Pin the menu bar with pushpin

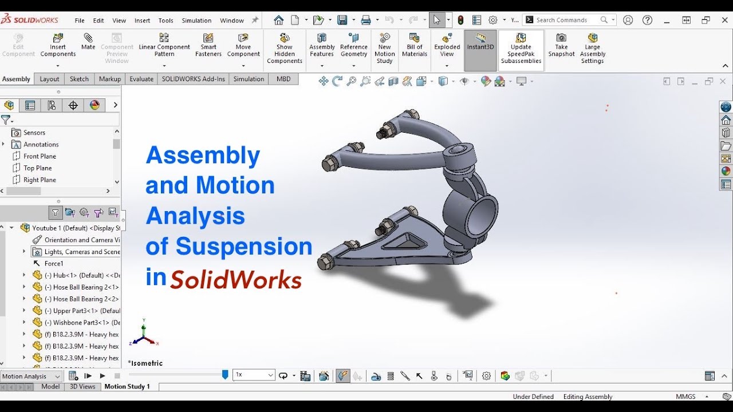tap(255, 20)
